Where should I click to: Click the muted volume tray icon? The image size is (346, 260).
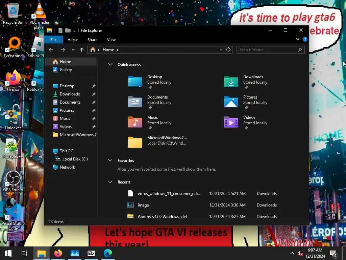(x=300, y=253)
